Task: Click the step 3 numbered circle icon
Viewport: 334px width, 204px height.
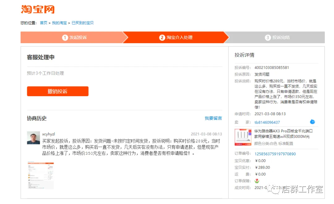Action: pyautogui.click(x=268, y=38)
